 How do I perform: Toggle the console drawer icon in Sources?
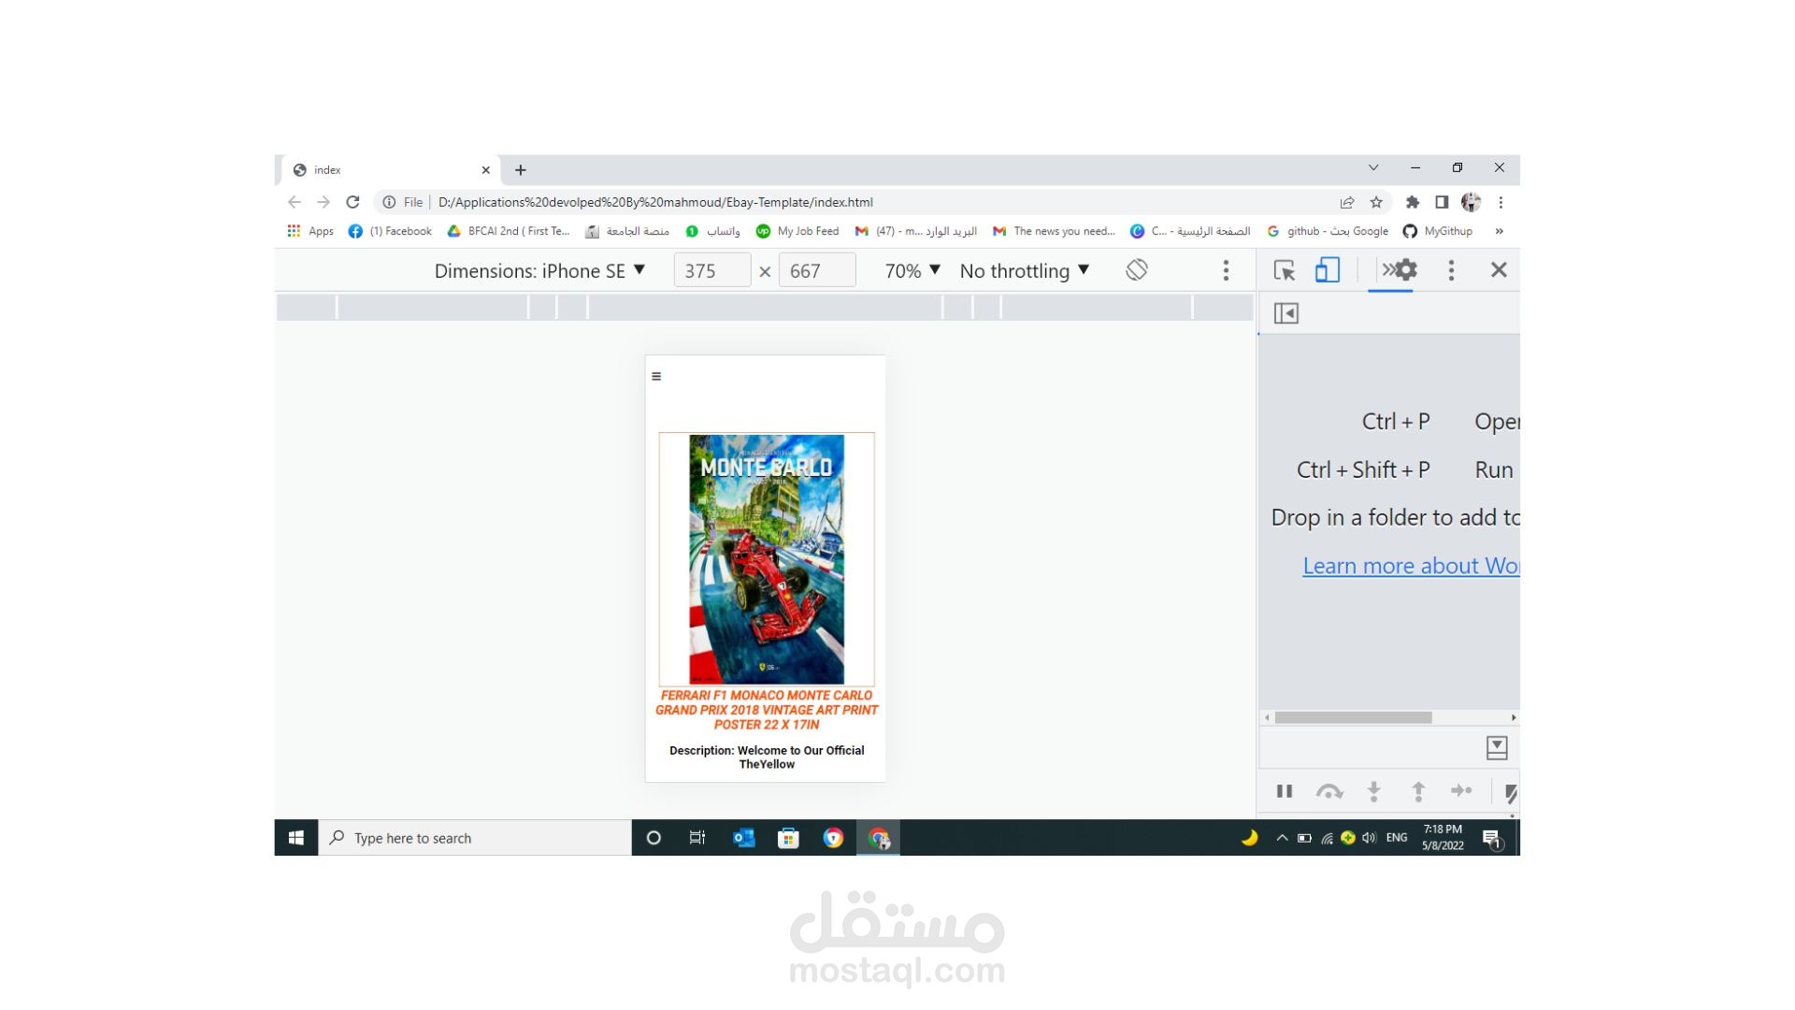1497,748
